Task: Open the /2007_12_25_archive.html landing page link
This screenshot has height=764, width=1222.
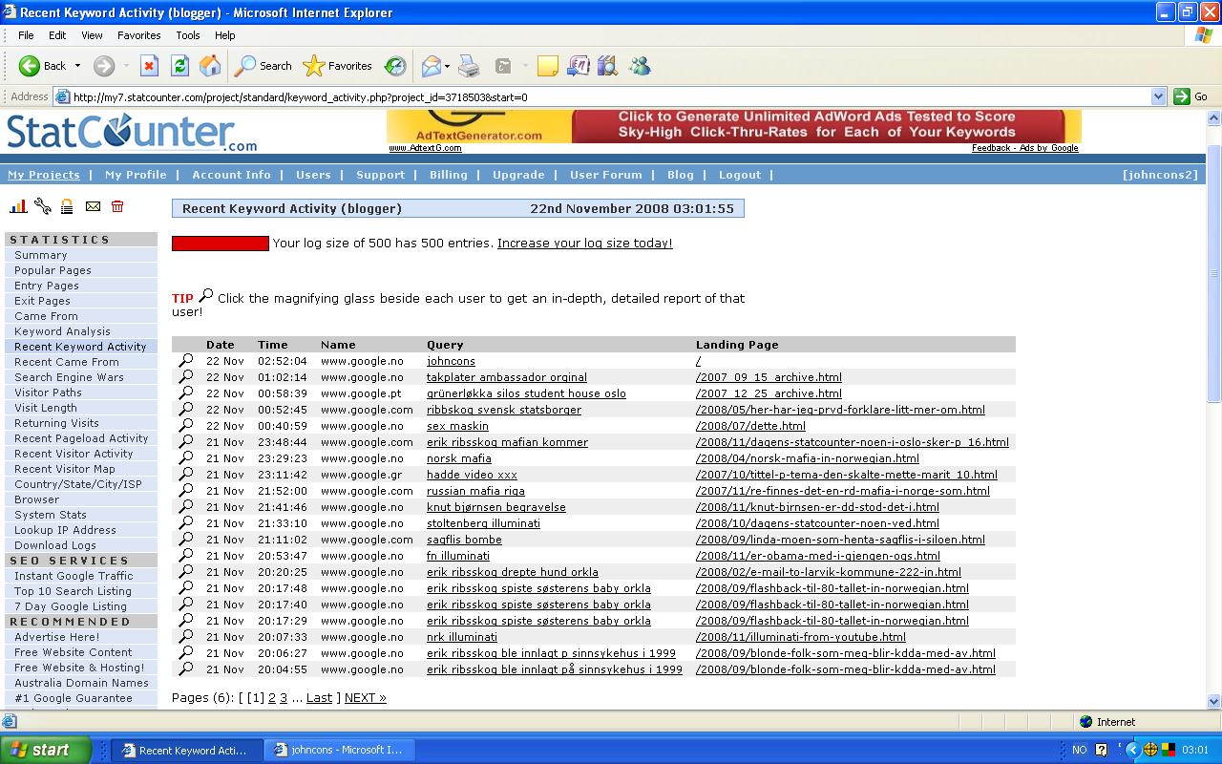Action: click(769, 393)
